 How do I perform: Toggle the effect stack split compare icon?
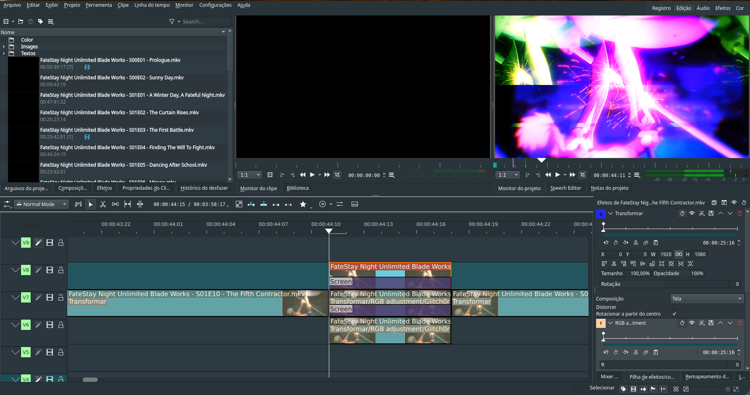[x=724, y=202]
